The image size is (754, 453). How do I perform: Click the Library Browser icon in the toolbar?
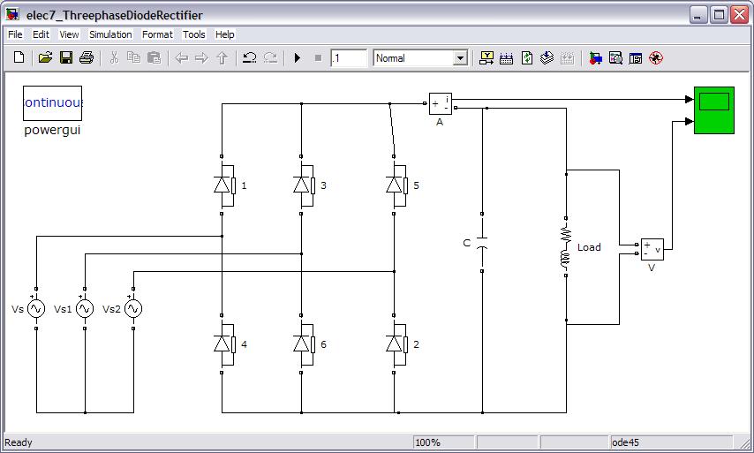coord(595,58)
